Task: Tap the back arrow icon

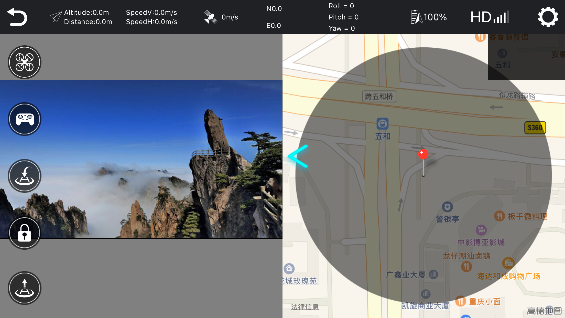Action: 17,17
